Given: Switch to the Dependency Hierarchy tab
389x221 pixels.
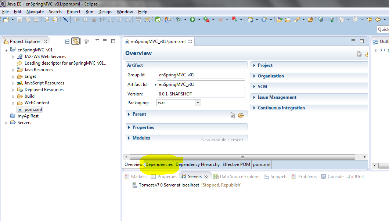Looking at the screenshot, I should [198, 164].
